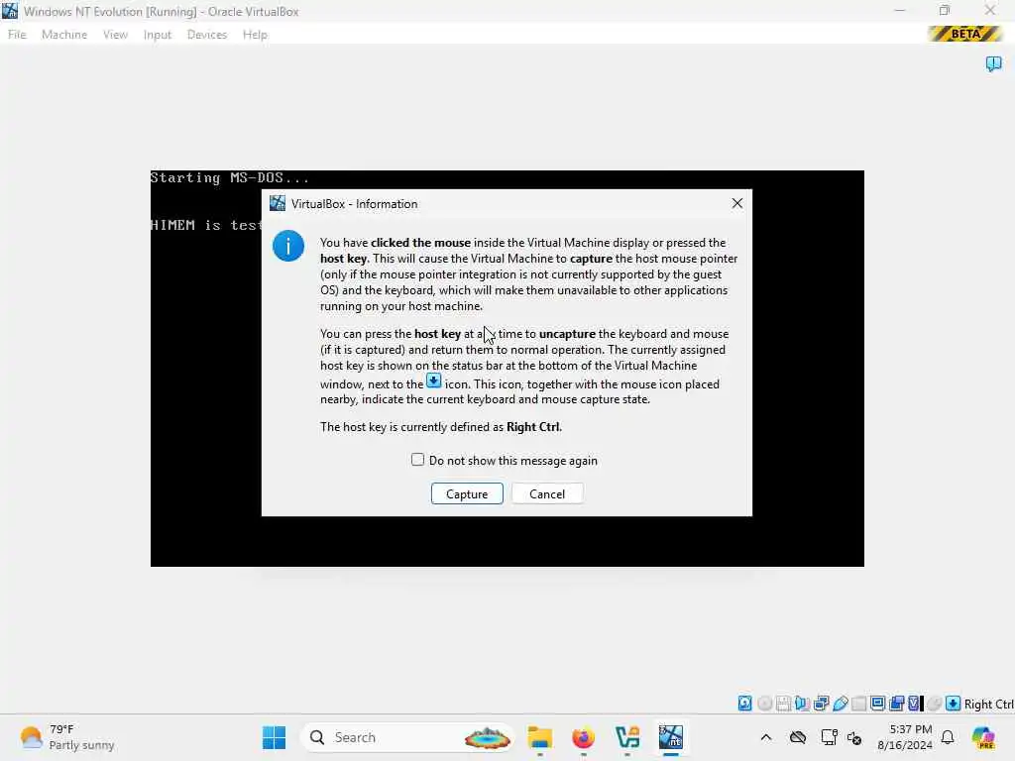Click the OneDrive tray icon
1015x761 pixels.
(798, 737)
